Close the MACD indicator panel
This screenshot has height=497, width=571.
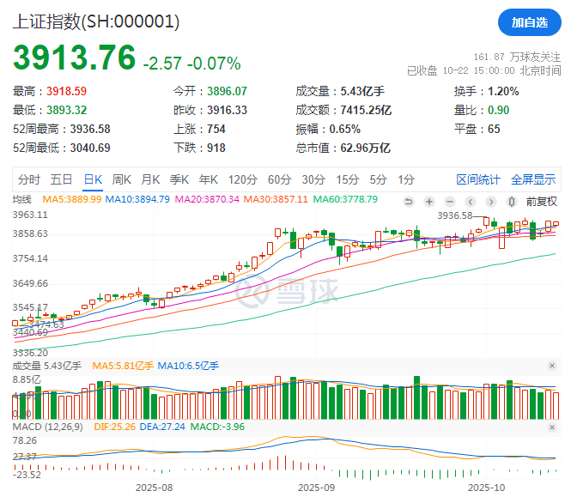click(x=552, y=427)
